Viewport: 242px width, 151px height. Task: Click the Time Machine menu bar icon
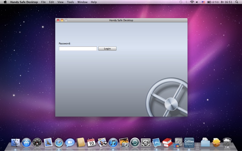pos(181,2)
